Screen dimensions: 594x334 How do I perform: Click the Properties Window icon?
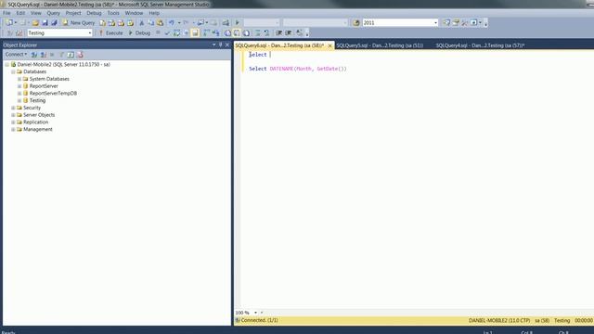click(456, 22)
